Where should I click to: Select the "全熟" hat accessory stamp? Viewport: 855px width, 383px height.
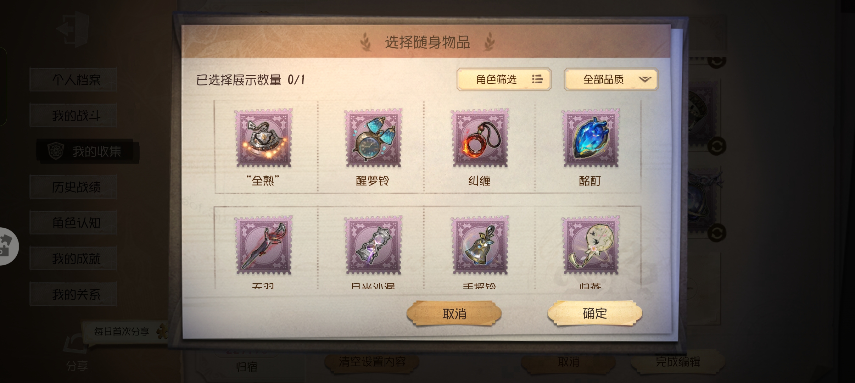[x=264, y=138]
